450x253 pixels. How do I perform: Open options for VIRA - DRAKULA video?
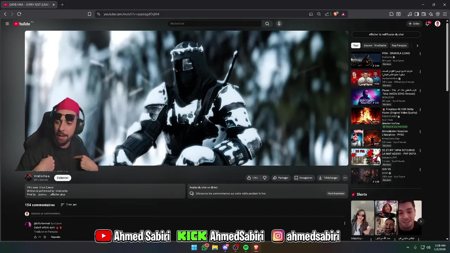point(420,54)
